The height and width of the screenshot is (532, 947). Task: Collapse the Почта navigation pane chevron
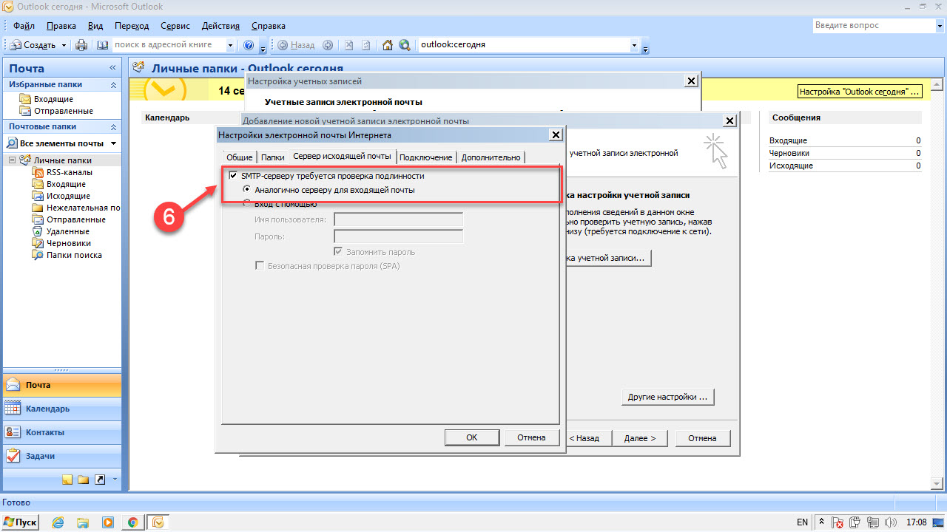click(113, 68)
